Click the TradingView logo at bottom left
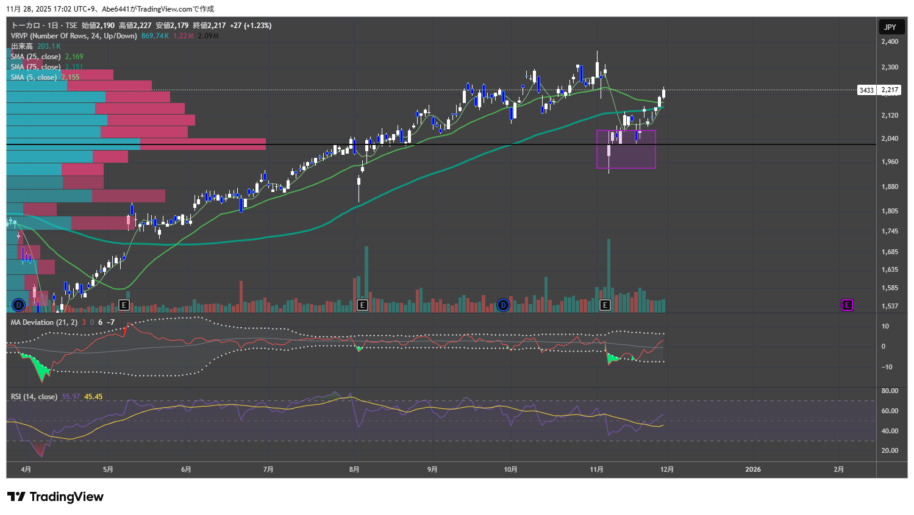914x515 pixels. click(x=56, y=497)
